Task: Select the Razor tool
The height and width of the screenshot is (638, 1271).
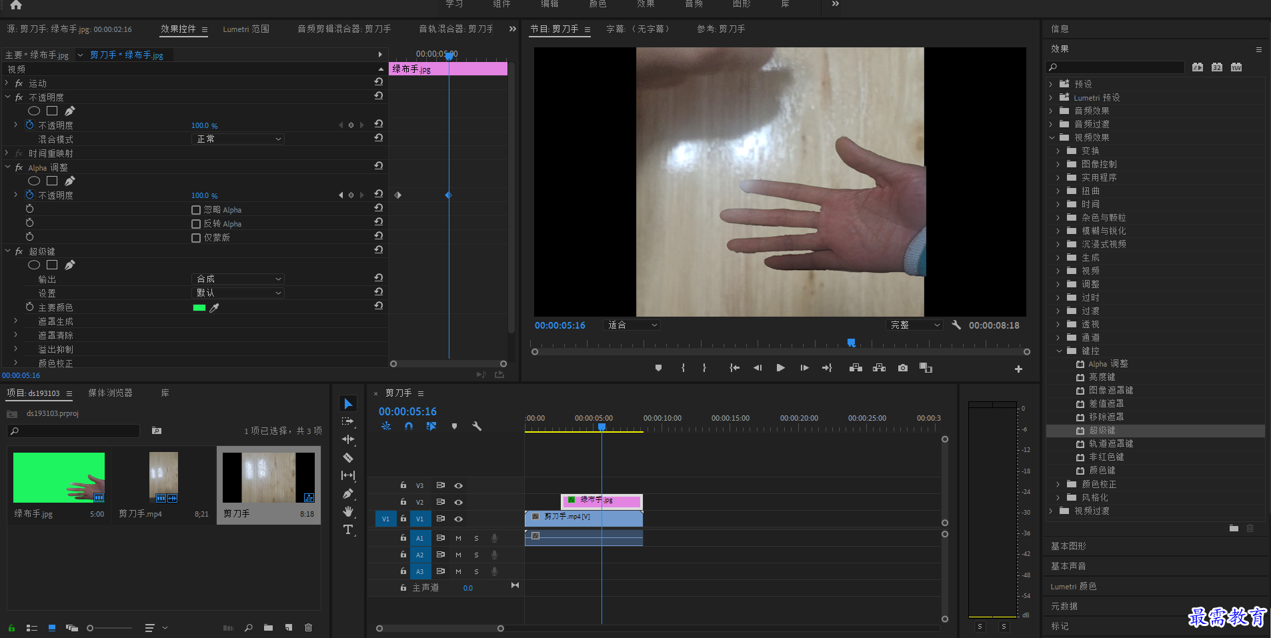Action: [348, 457]
